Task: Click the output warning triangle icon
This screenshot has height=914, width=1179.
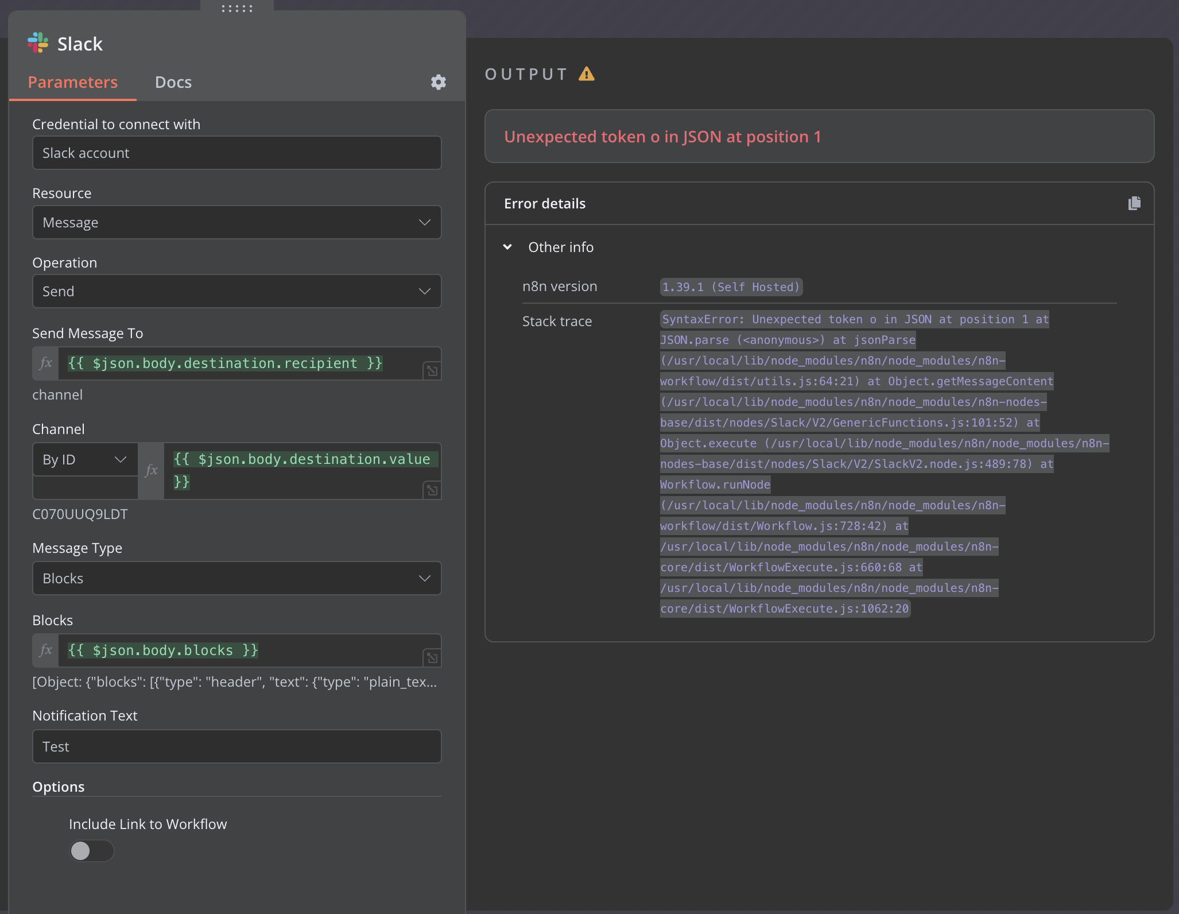Action: pos(587,73)
